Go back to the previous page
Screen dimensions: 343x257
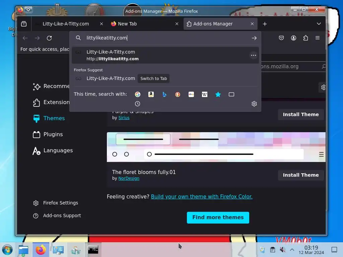[x=25, y=38]
